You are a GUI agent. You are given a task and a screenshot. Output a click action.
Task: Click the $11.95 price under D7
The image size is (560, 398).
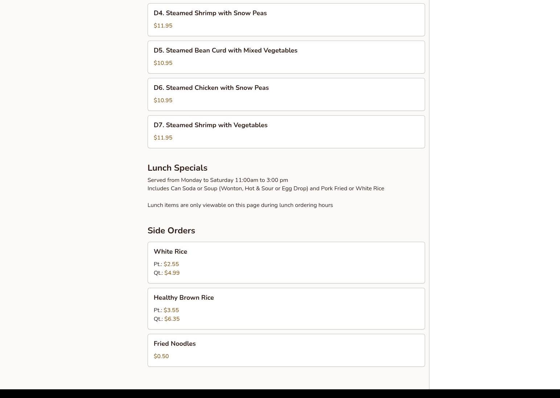163,138
